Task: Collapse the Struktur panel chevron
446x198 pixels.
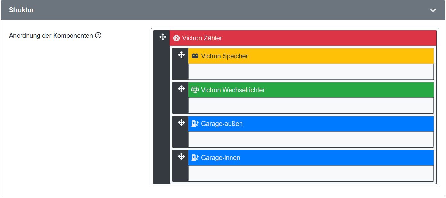Action: click(x=433, y=10)
